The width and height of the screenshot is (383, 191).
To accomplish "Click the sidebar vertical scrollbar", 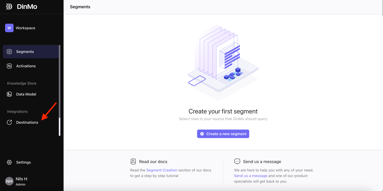I will click(x=60, y=90).
